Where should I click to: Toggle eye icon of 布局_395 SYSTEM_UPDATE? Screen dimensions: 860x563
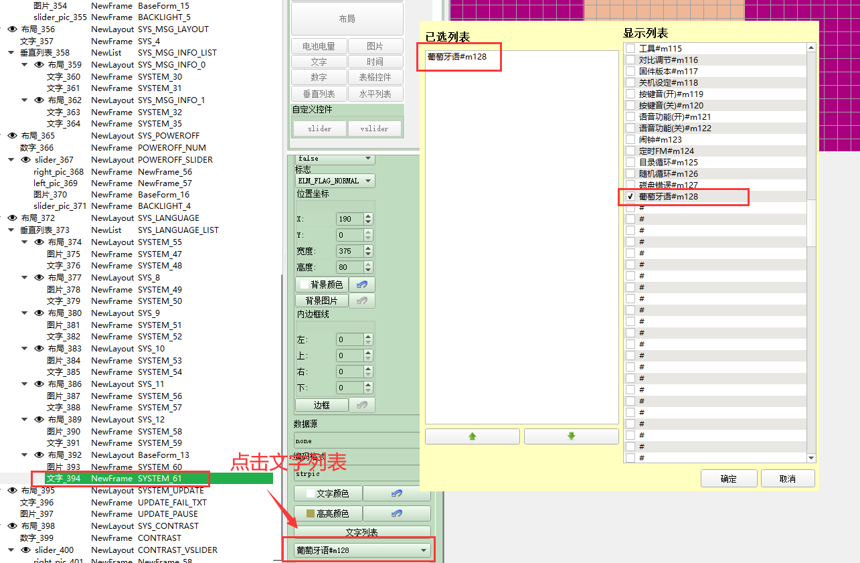coord(12,491)
